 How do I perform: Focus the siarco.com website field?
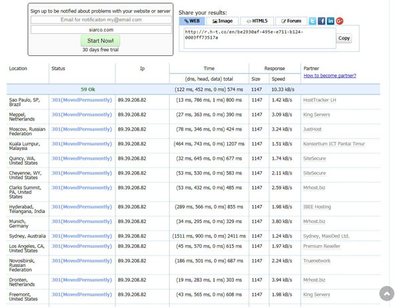click(101, 29)
